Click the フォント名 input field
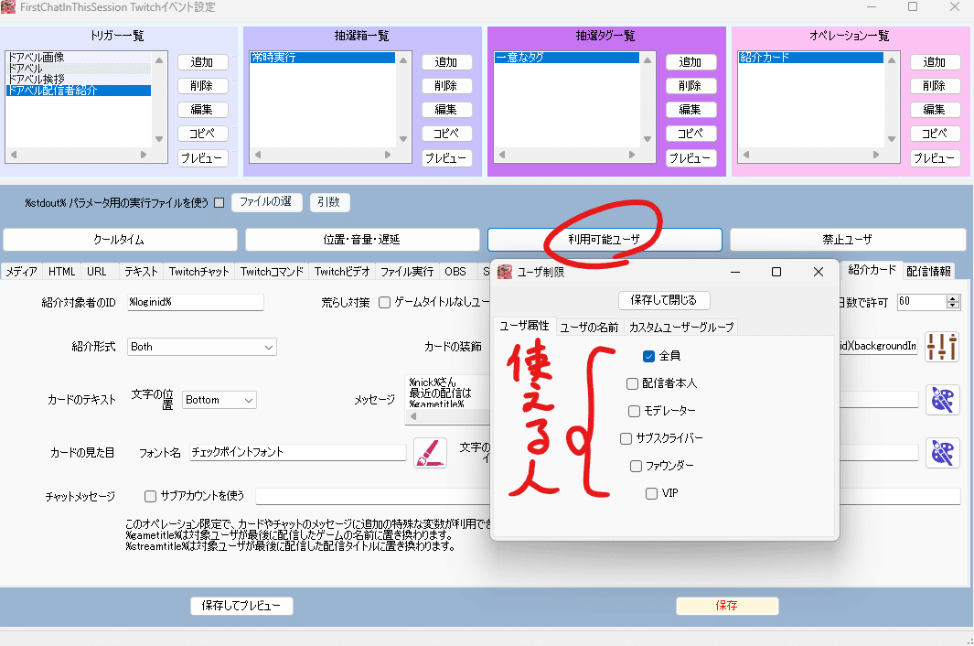974x646 pixels. click(x=297, y=452)
